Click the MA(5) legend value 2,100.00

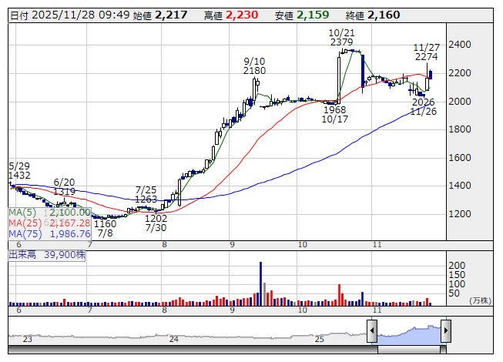click(70, 213)
